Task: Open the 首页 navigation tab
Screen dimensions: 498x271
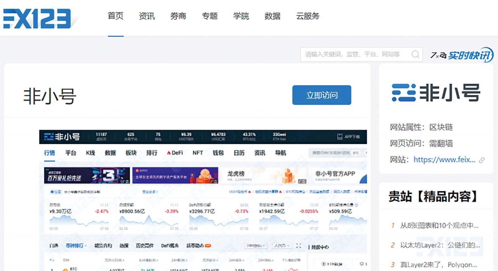Action: [x=115, y=16]
